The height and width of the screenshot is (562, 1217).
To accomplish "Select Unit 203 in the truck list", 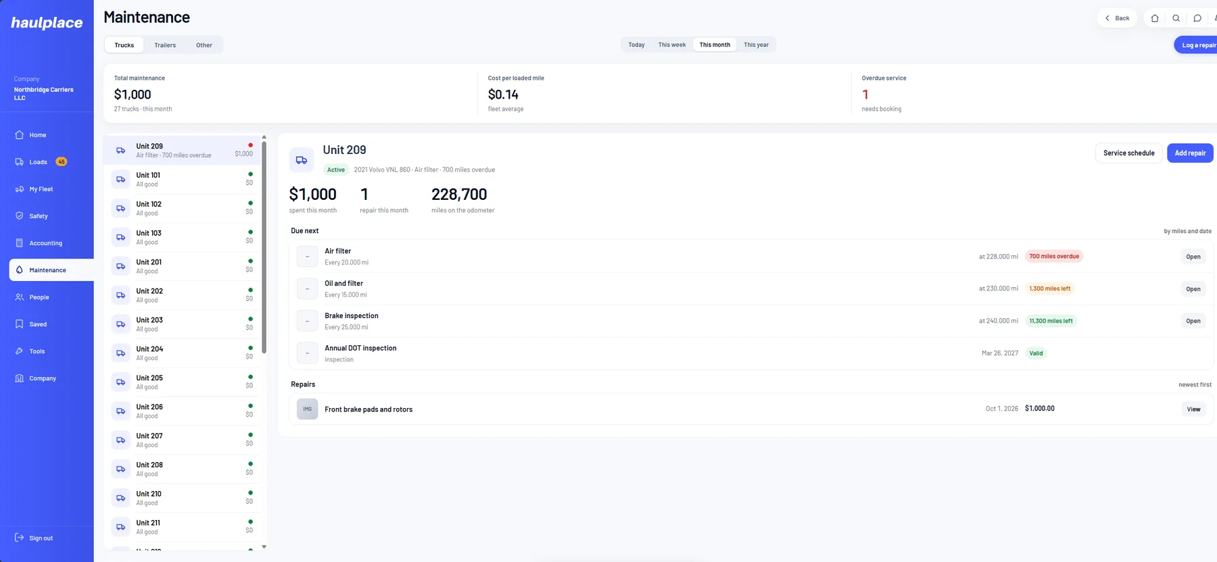I will [x=182, y=324].
